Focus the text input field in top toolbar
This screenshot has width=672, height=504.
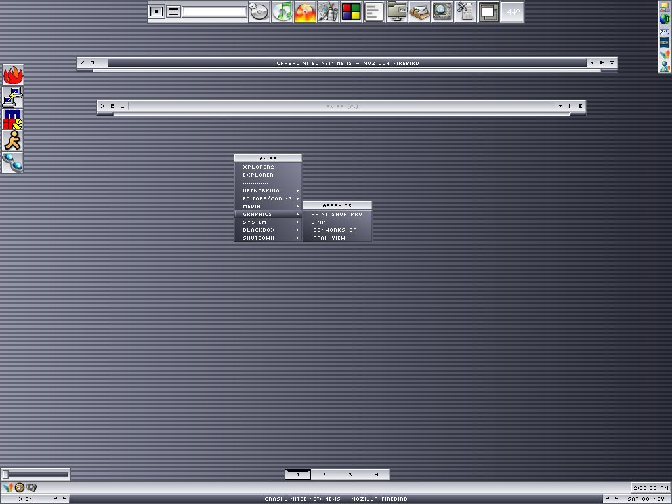tap(215, 12)
